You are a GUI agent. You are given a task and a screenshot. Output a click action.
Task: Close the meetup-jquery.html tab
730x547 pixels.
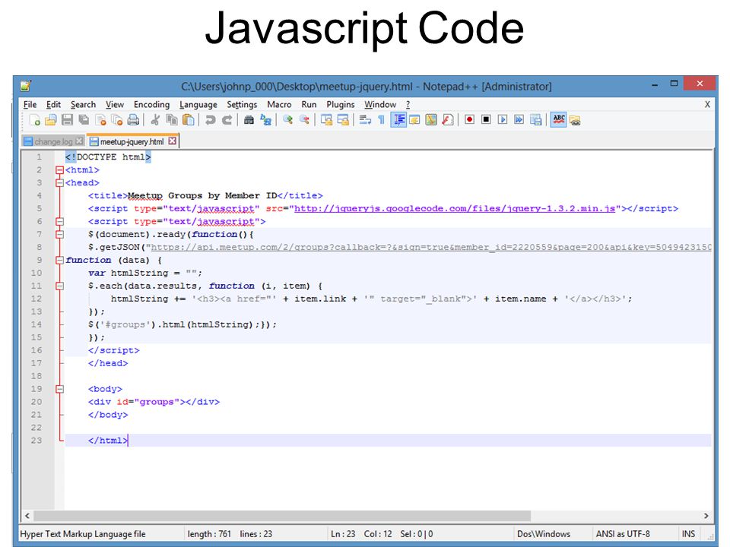click(173, 141)
